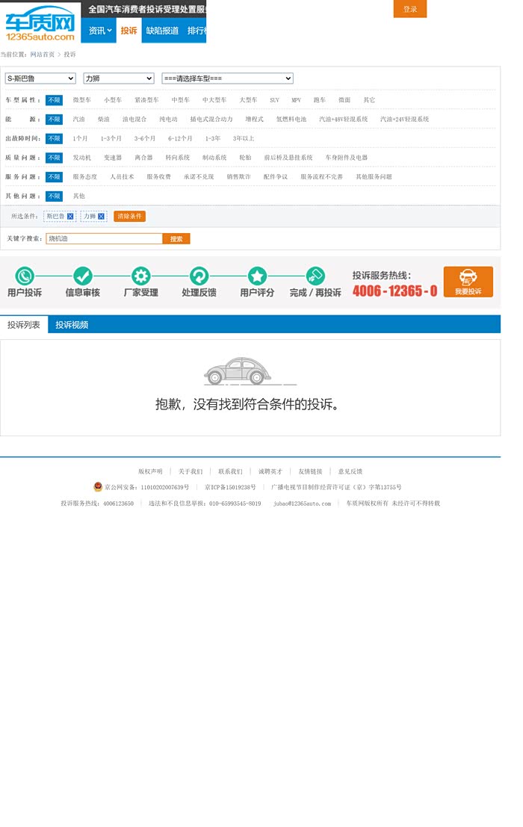Filter by 跑车 vehicle type
The image size is (523, 827).
tap(320, 99)
